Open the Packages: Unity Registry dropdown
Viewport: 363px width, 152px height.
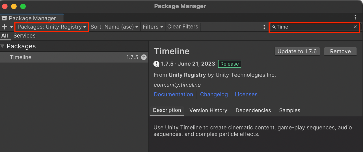pyautogui.click(x=52, y=27)
